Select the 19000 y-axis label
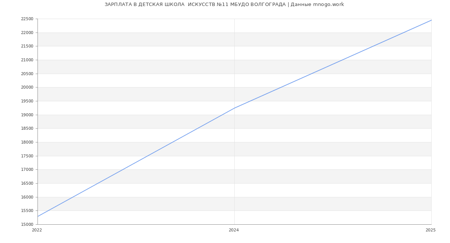 tap(27, 115)
